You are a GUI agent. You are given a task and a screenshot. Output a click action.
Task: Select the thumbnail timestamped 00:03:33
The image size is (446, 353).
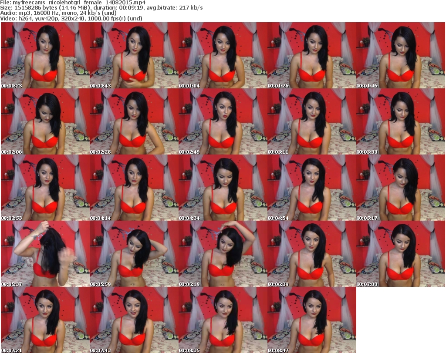click(x=401, y=121)
